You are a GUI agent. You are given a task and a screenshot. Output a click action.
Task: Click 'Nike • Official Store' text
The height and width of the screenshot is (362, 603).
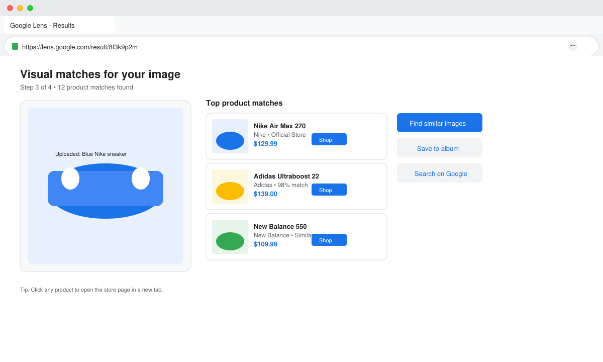point(279,135)
